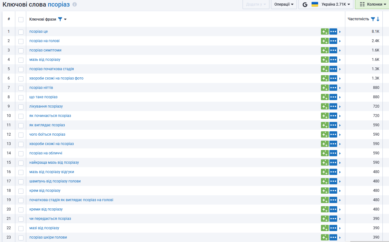Open the Додати у dropdown
The width and height of the screenshot is (389, 242).
(x=256, y=4)
